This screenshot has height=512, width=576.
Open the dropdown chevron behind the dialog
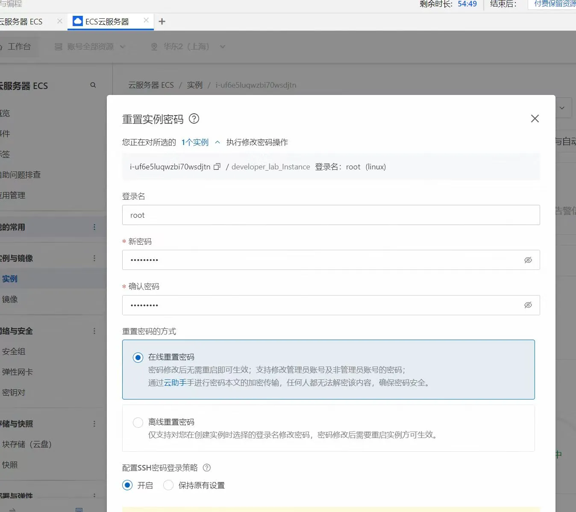562,108
